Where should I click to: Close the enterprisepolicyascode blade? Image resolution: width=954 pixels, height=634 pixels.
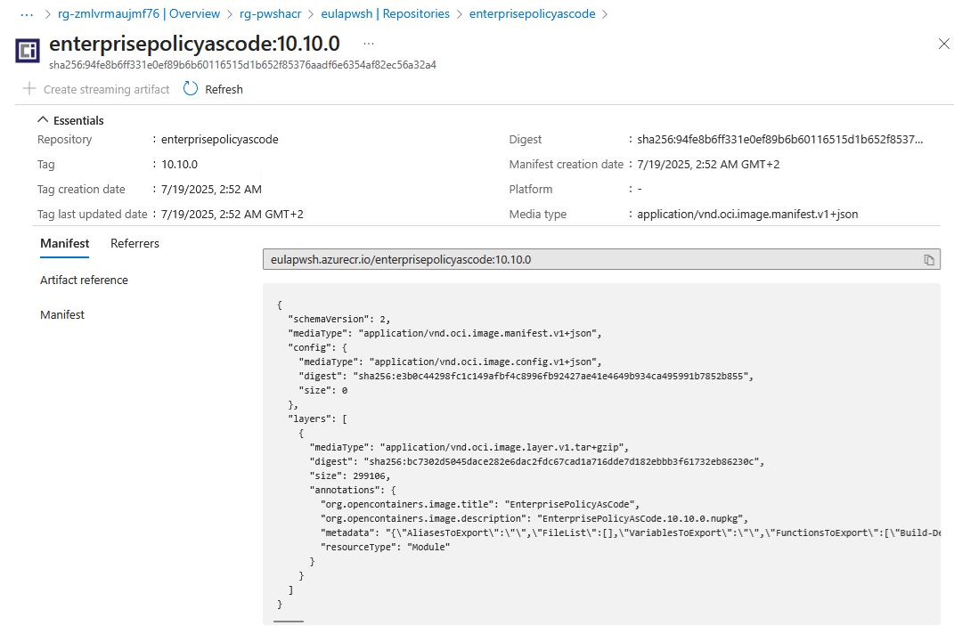click(943, 44)
